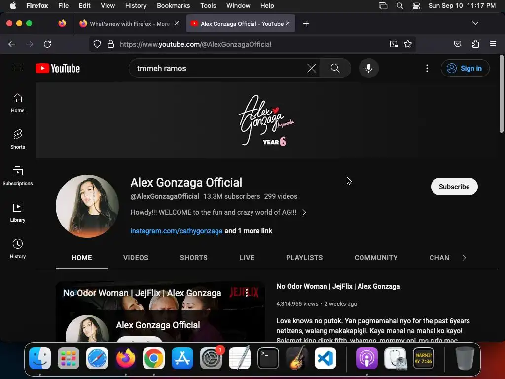Open Library in the sidebar
The height and width of the screenshot is (379, 505).
pos(18,212)
